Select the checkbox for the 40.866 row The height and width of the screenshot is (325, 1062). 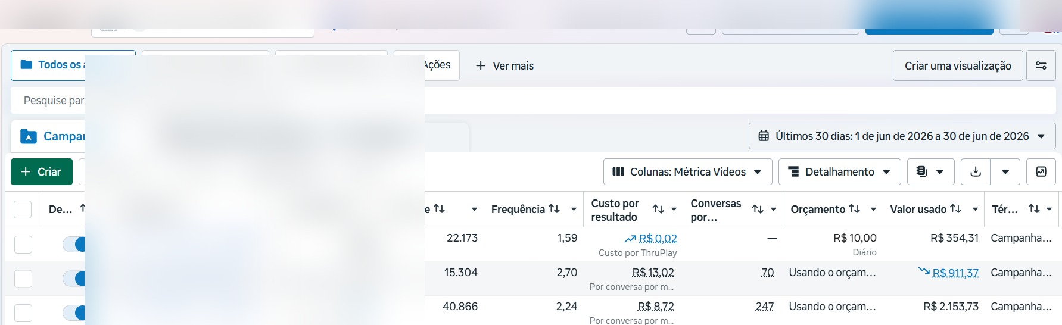coord(23,313)
